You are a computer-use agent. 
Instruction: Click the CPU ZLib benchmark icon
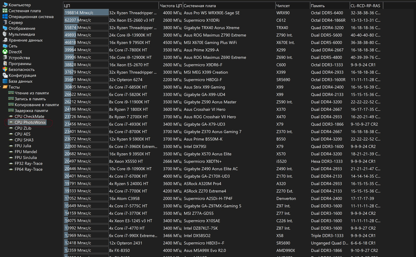(11, 128)
